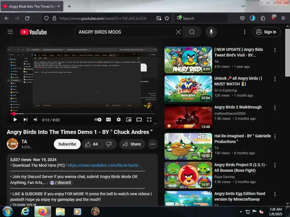Open options for Angry Birds 2 Walkthrough
The width and height of the screenshot is (290, 217).
coord(275,108)
